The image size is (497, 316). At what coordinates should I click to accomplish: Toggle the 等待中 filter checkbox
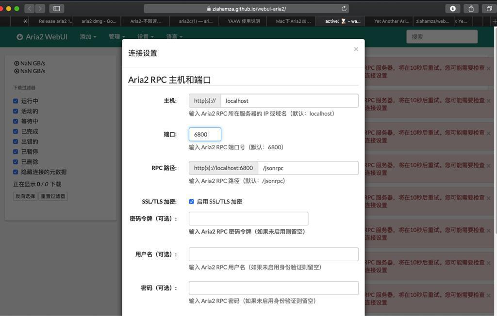[x=16, y=121]
